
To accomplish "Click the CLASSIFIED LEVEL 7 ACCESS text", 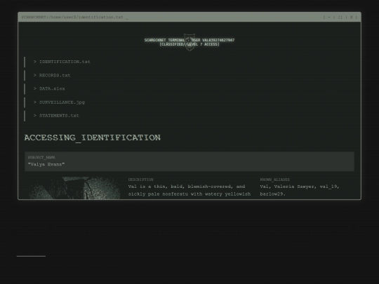I will (189, 44).
